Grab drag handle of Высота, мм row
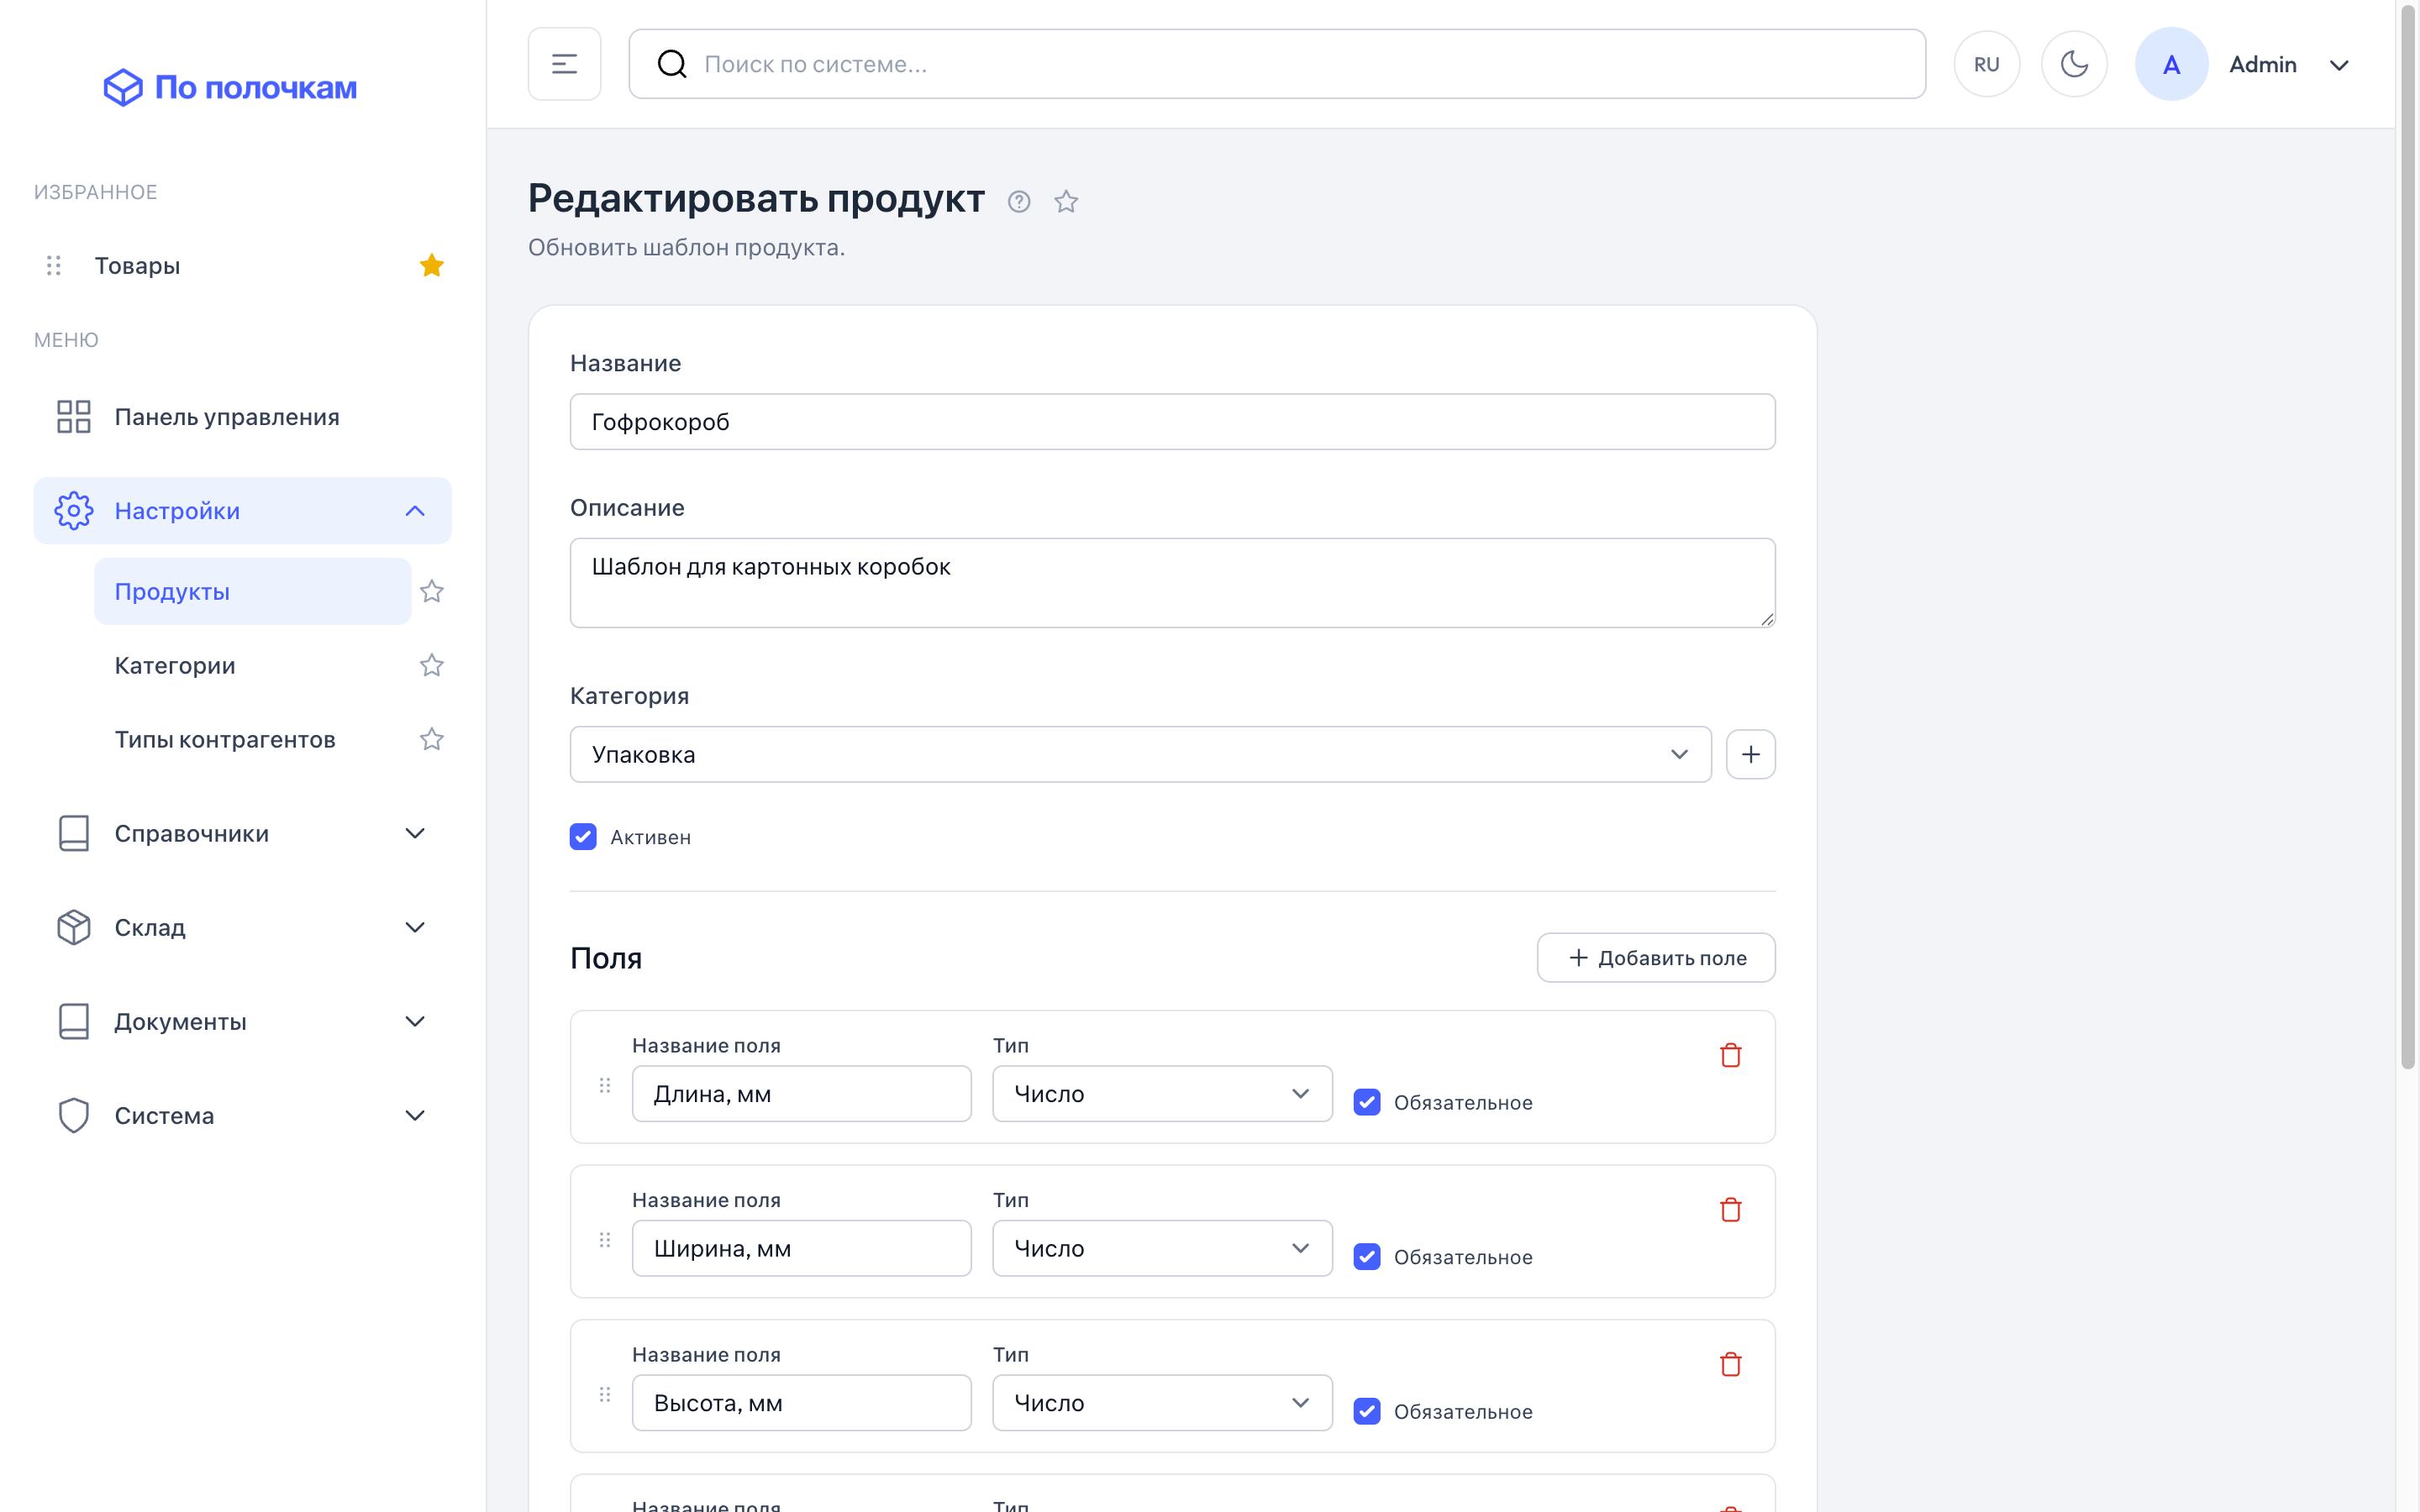Image resolution: width=2420 pixels, height=1512 pixels. tap(605, 1394)
